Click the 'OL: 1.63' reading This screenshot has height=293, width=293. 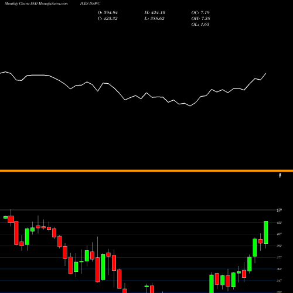click(200, 25)
